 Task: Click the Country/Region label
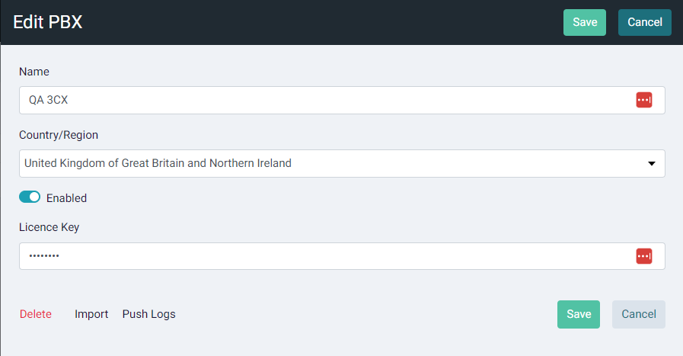pyautogui.click(x=59, y=135)
